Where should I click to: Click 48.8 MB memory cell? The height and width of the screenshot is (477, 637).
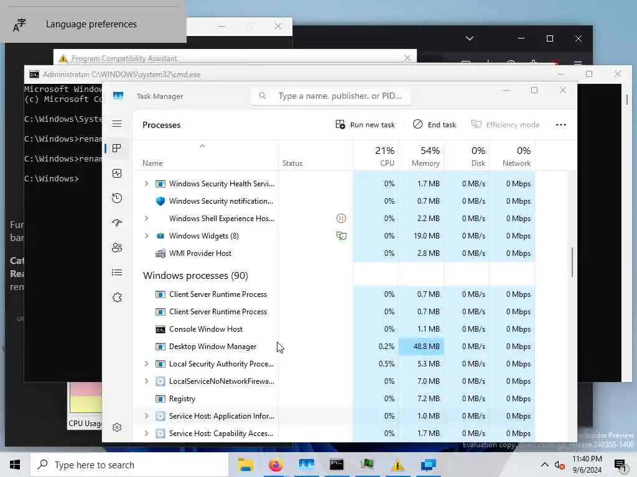click(422, 347)
